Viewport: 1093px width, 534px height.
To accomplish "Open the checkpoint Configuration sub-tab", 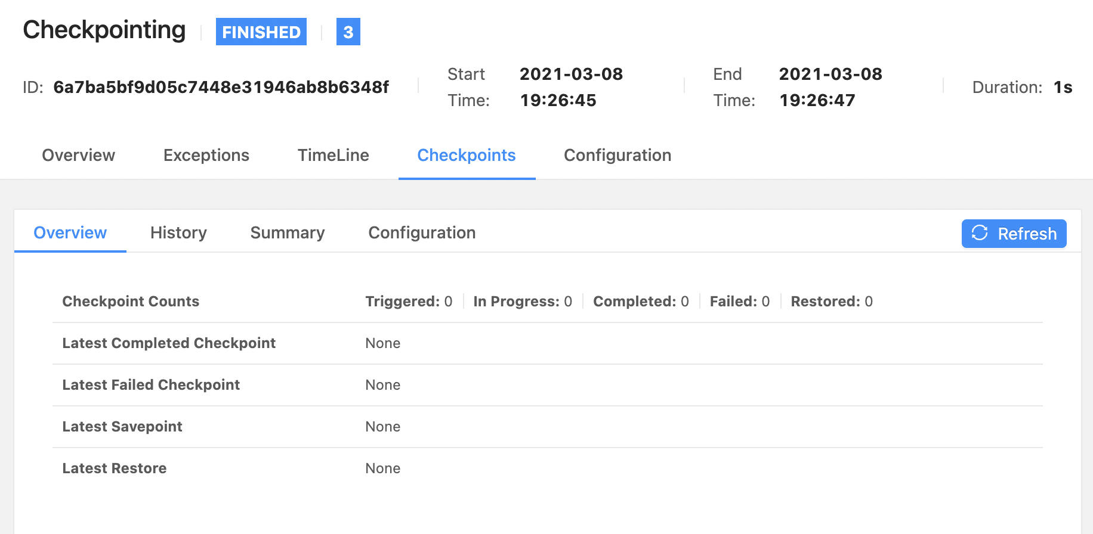I will (421, 233).
